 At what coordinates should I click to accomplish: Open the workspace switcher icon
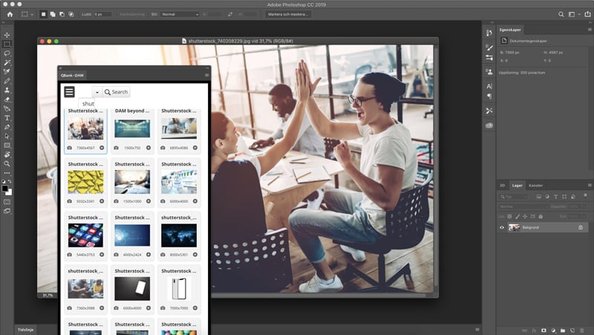click(x=572, y=14)
